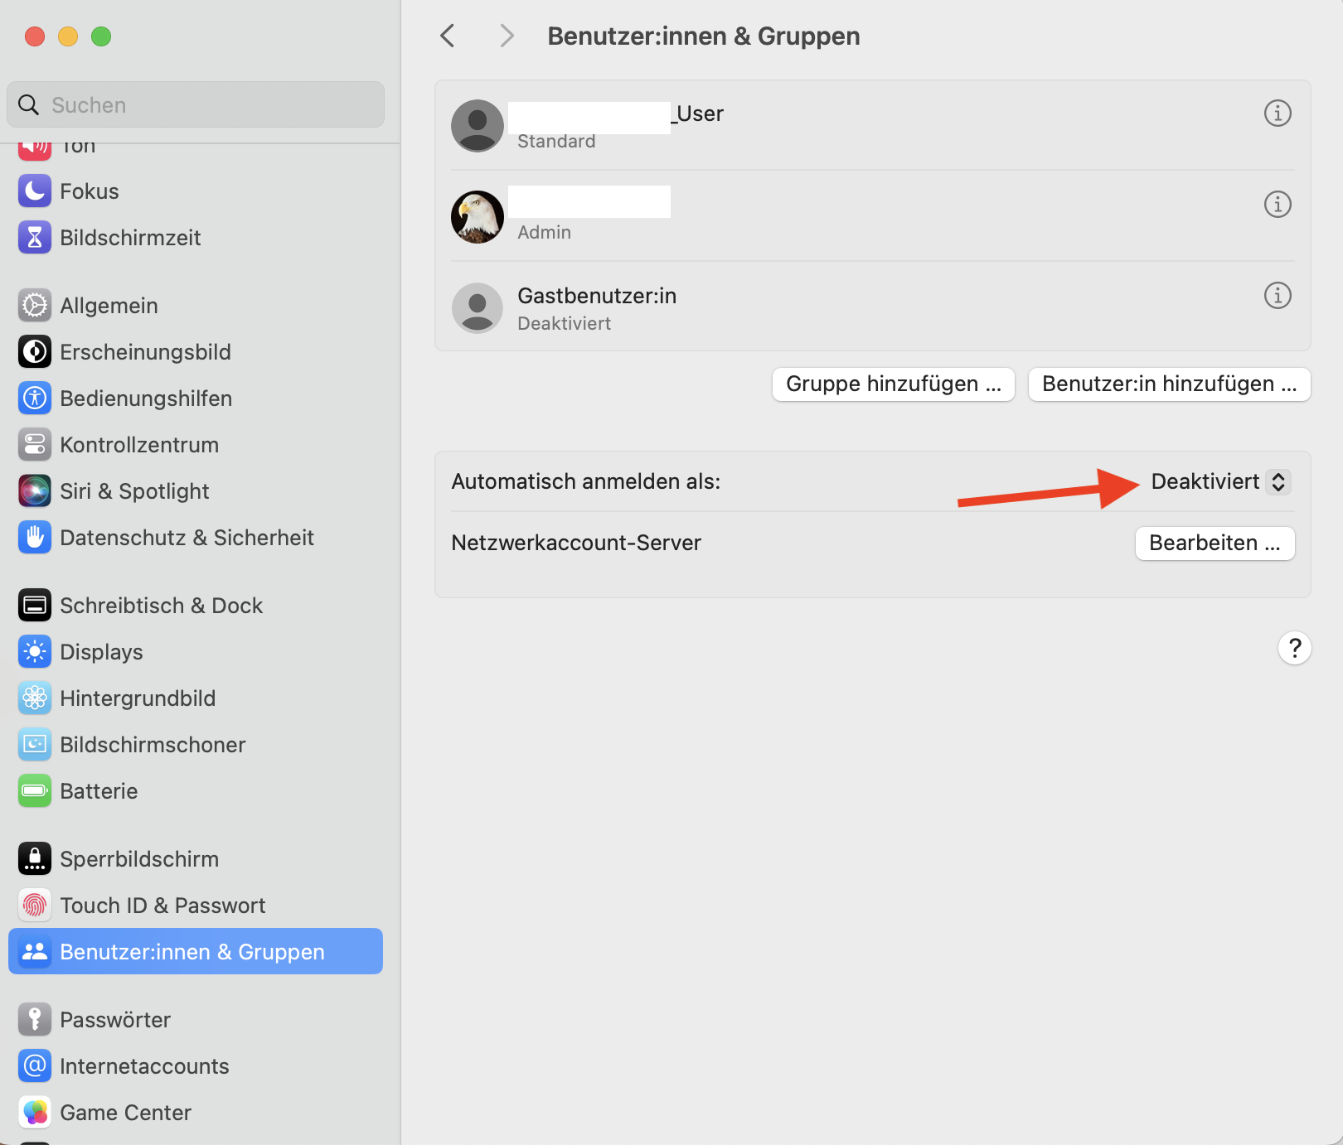
Task: Select the Allgemein gear icon
Action: coord(35,306)
